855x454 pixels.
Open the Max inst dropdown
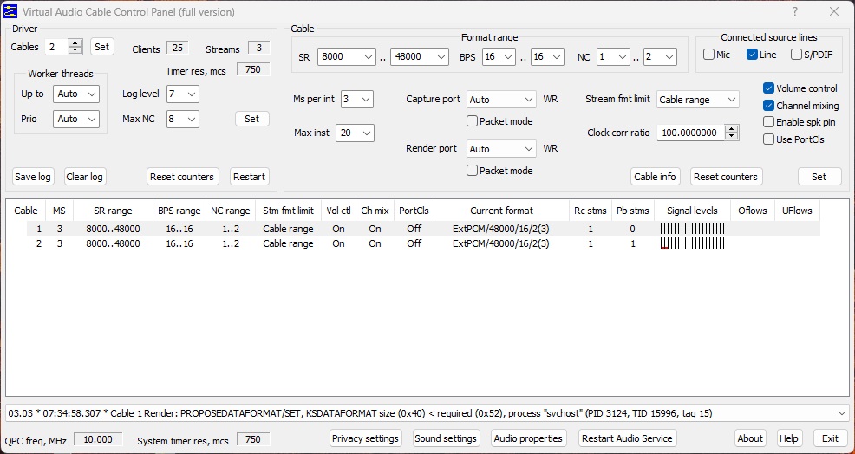tap(355, 133)
